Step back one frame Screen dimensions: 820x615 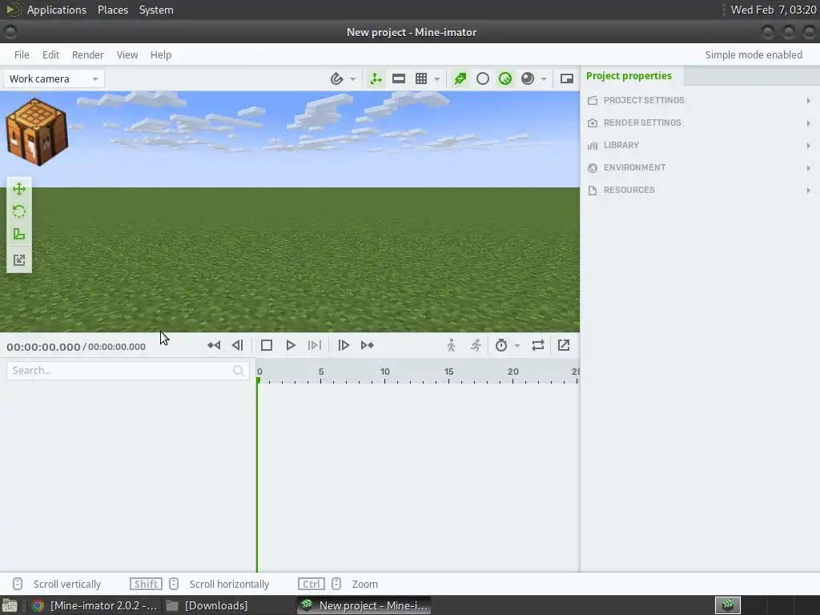coord(237,346)
